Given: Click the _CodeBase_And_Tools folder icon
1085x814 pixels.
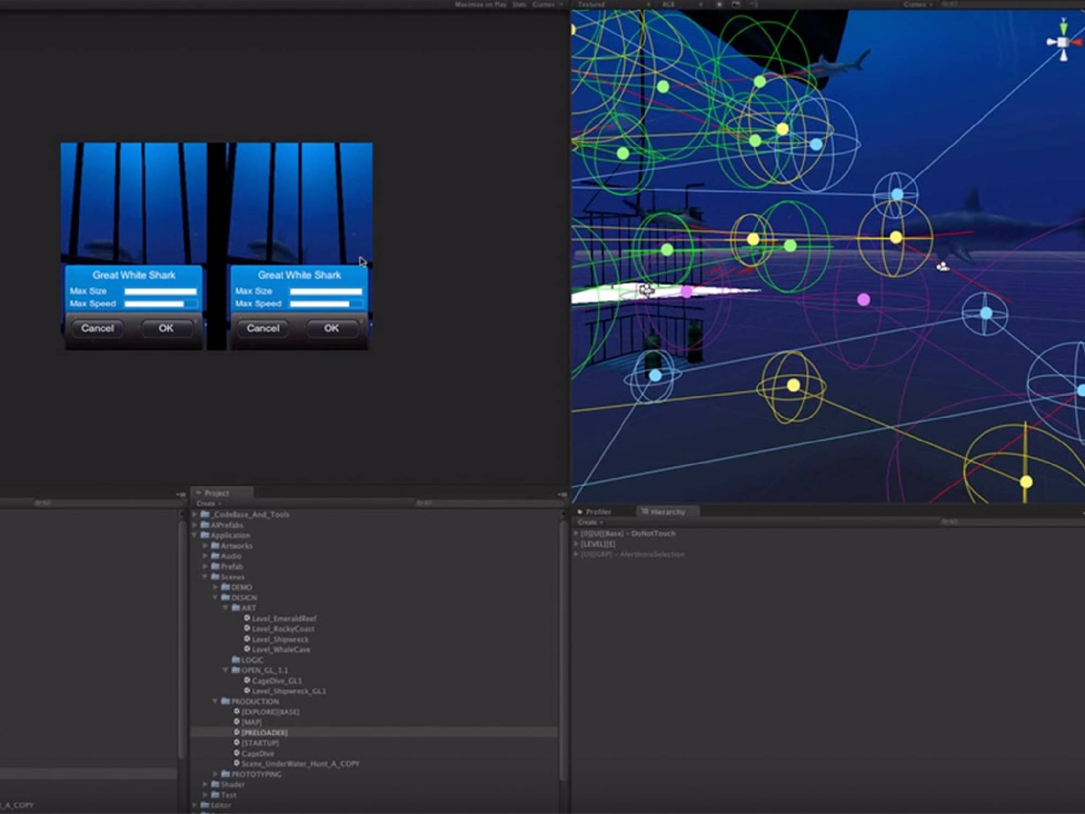Looking at the screenshot, I should click(205, 514).
